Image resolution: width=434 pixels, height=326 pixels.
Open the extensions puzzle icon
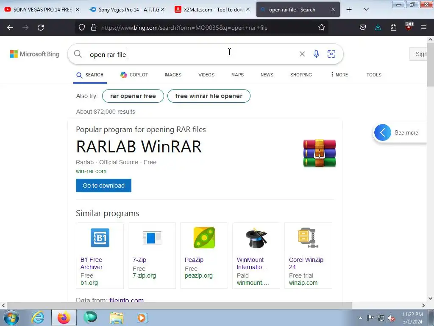(x=393, y=28)
